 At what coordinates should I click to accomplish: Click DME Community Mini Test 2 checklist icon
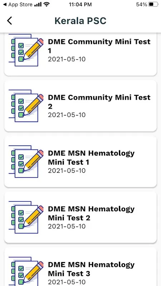point(26,106)
